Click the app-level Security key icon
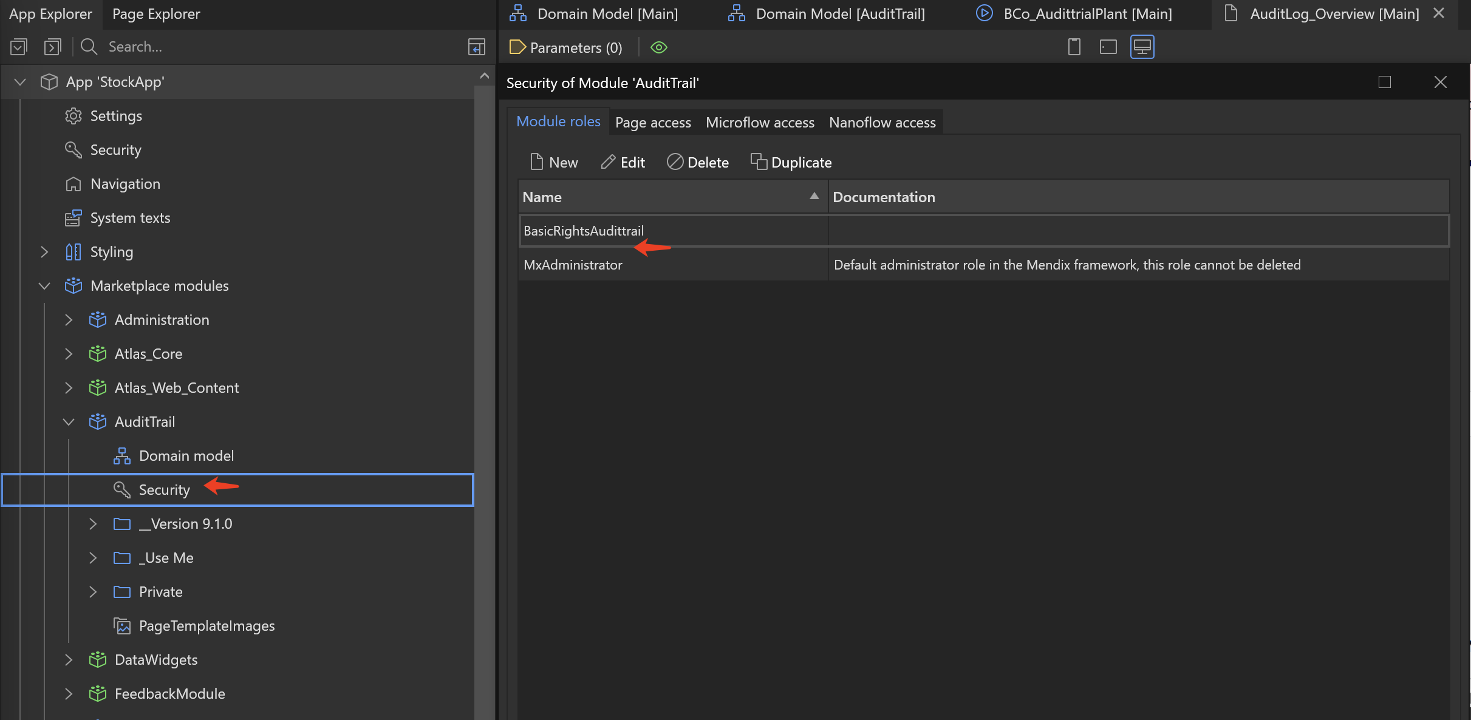The image size is (1471, 720). click(x=73, y=150)
